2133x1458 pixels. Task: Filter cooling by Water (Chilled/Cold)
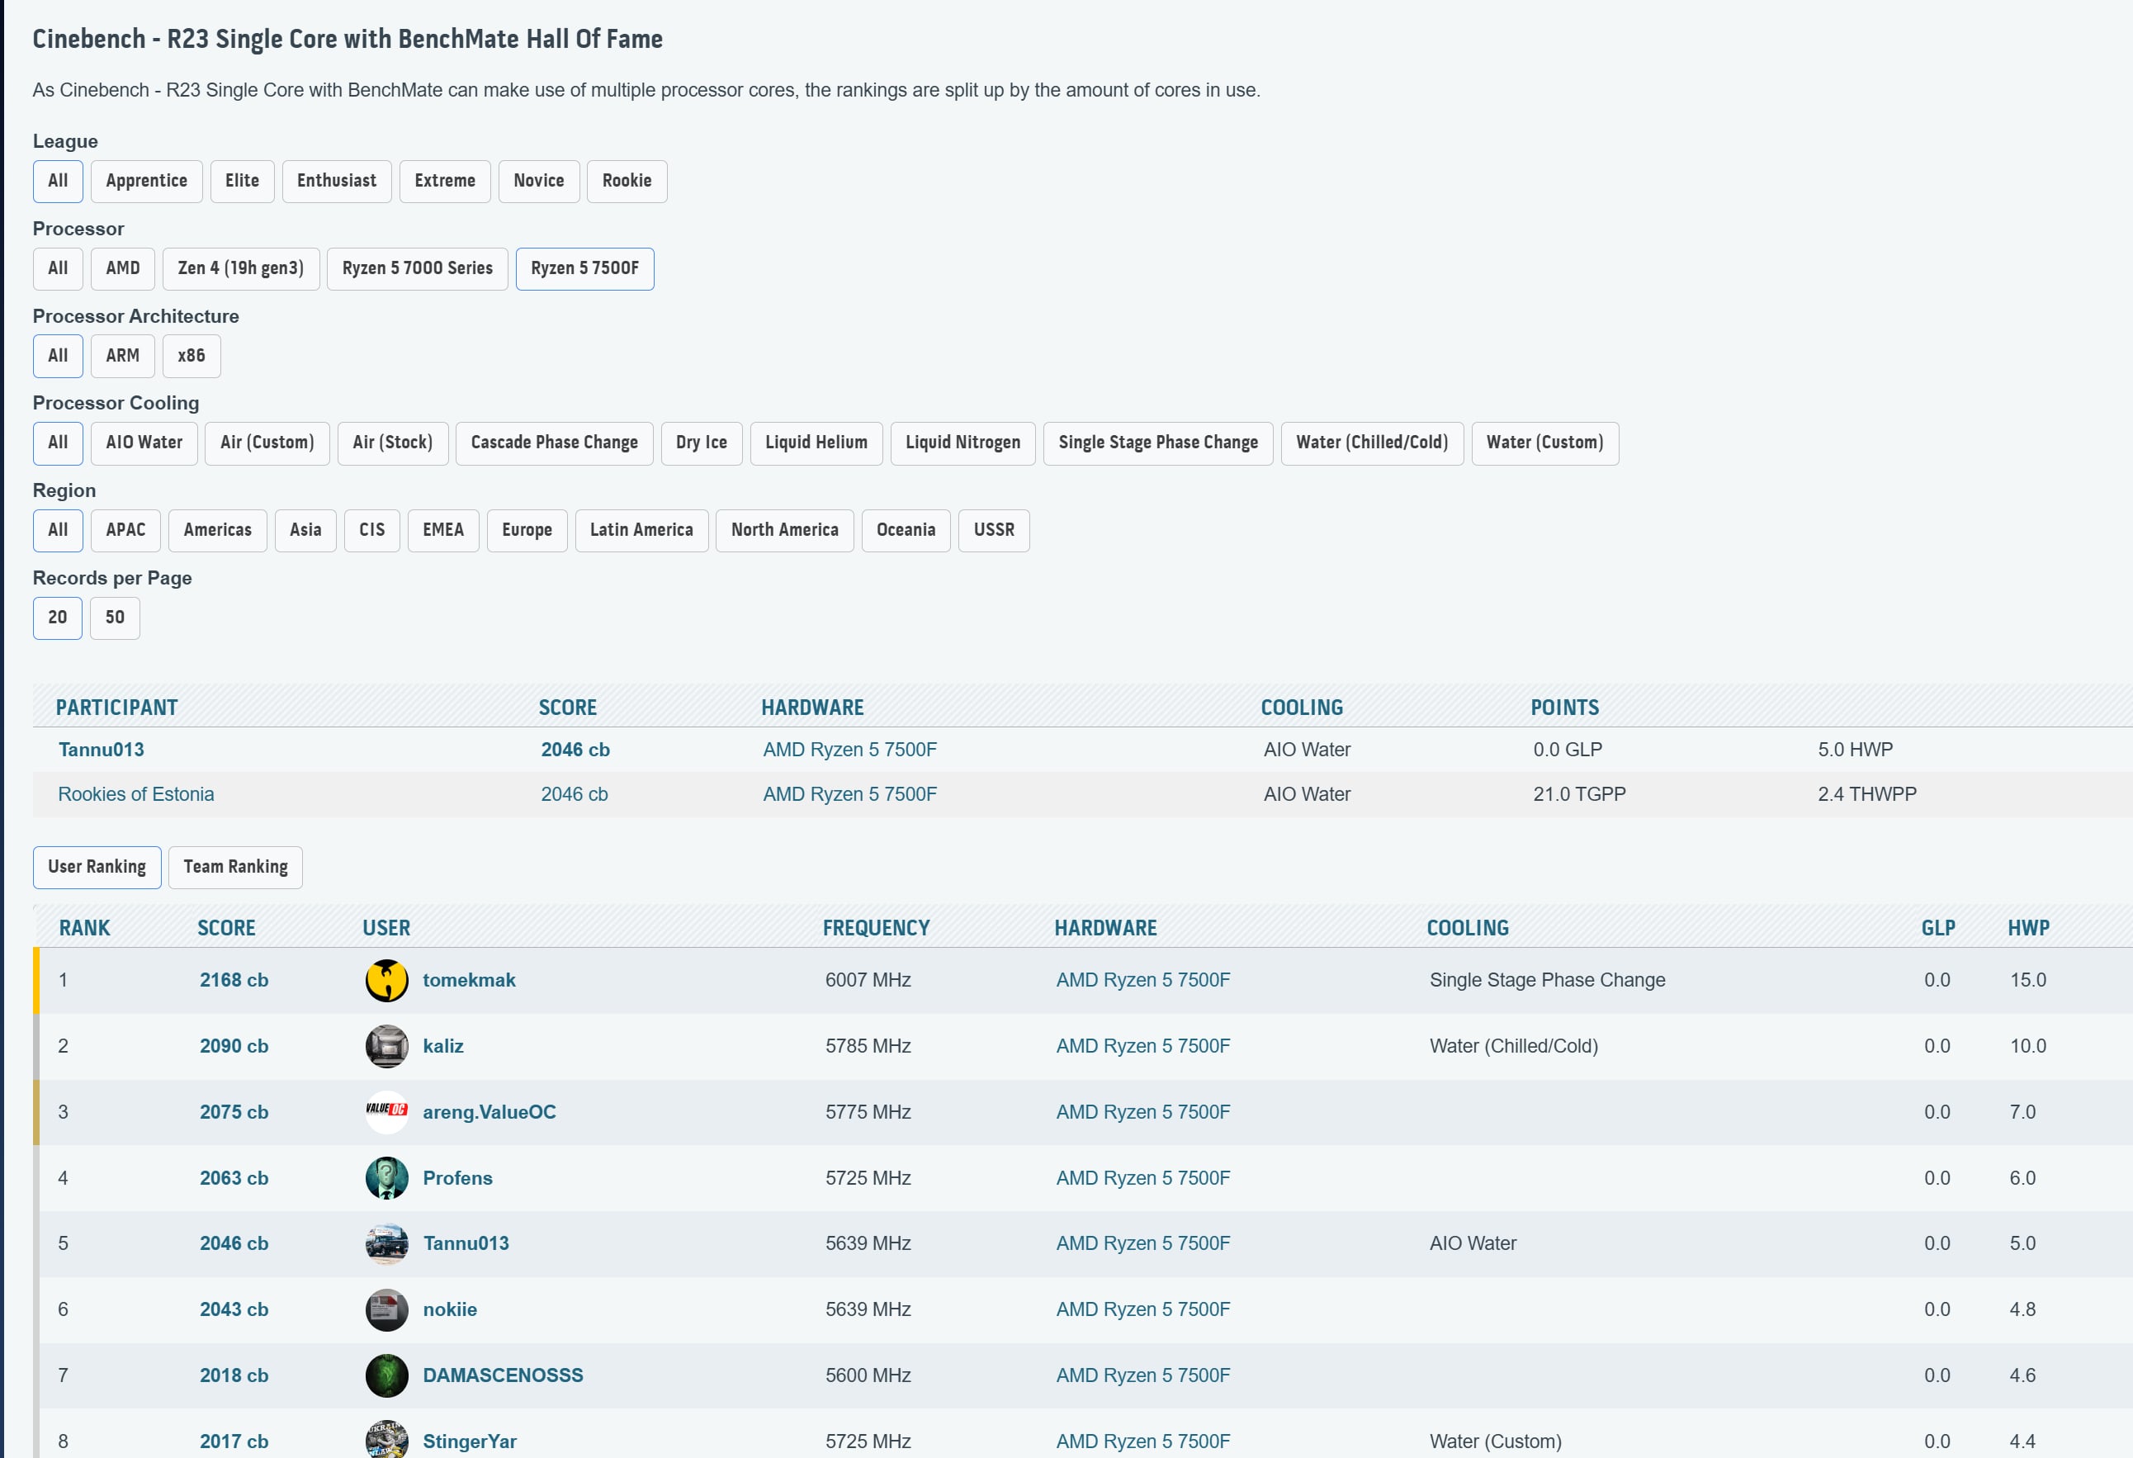[x=1372, y=443]
